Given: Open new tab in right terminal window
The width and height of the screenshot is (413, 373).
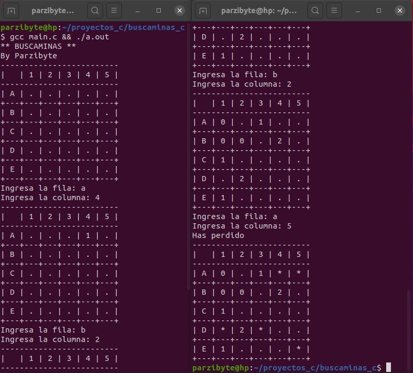Looking at the screenshot, I should point(203,11).
